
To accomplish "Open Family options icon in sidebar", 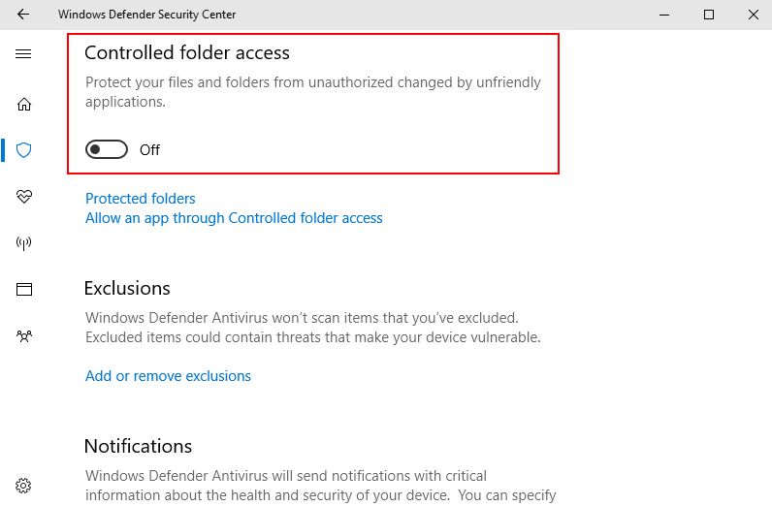I will point(24,336).
